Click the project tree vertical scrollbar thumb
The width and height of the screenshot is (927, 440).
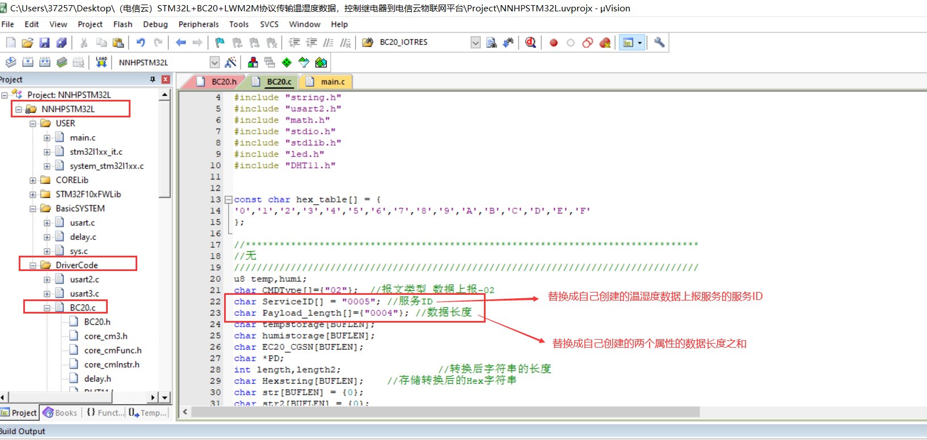[x=165, y=149]
